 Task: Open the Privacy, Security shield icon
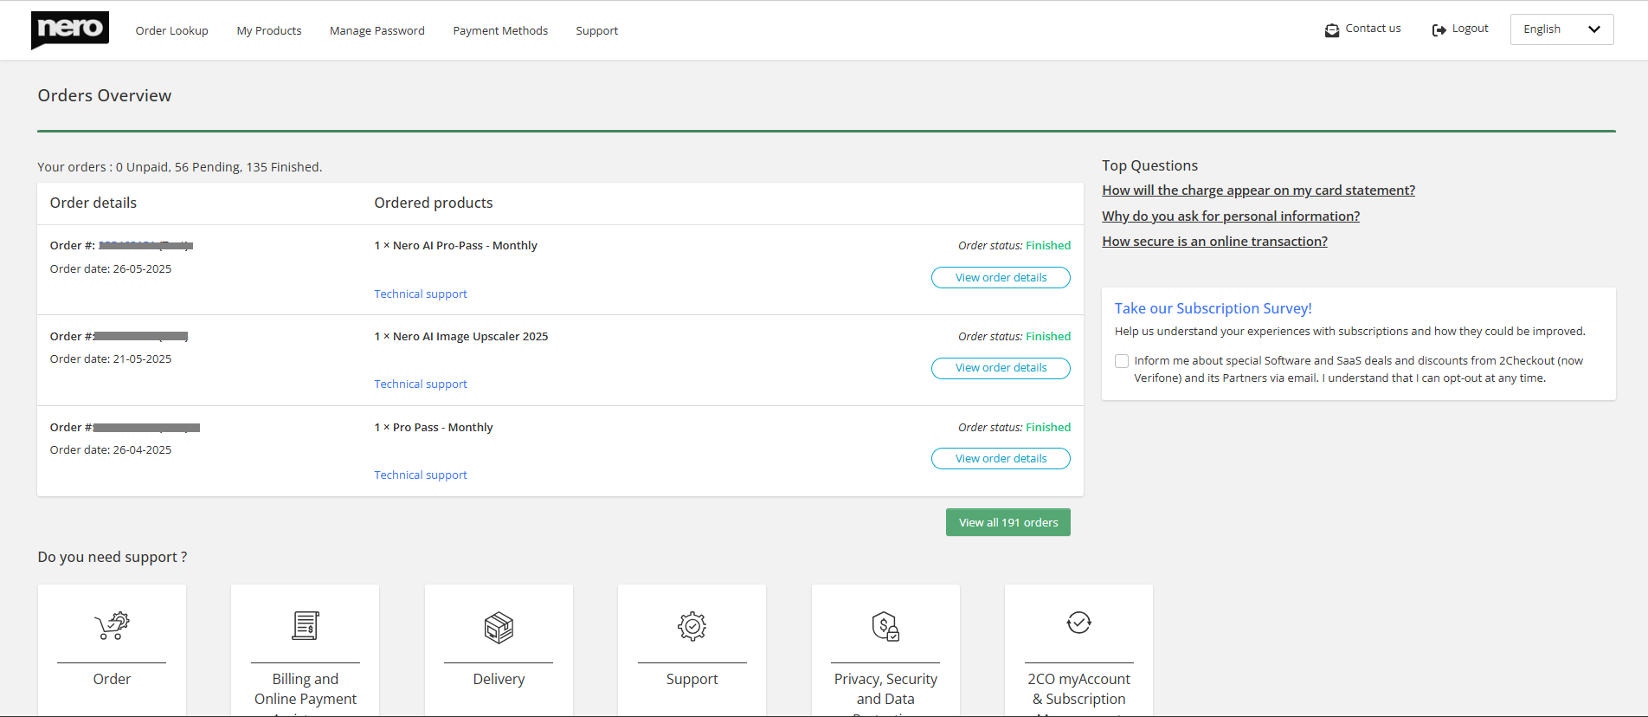click(885, 625)
